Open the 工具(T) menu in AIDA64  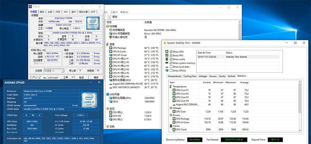(x=114, y=12)
